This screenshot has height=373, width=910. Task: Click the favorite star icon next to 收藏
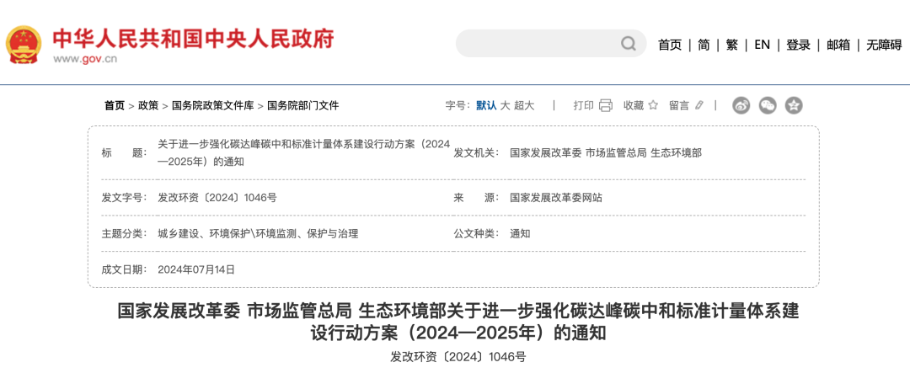pos(654,105)
